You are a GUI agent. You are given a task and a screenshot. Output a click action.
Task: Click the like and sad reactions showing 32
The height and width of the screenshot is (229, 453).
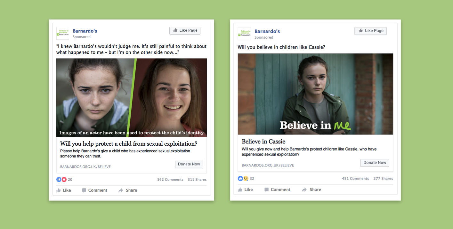coord(246,179)
